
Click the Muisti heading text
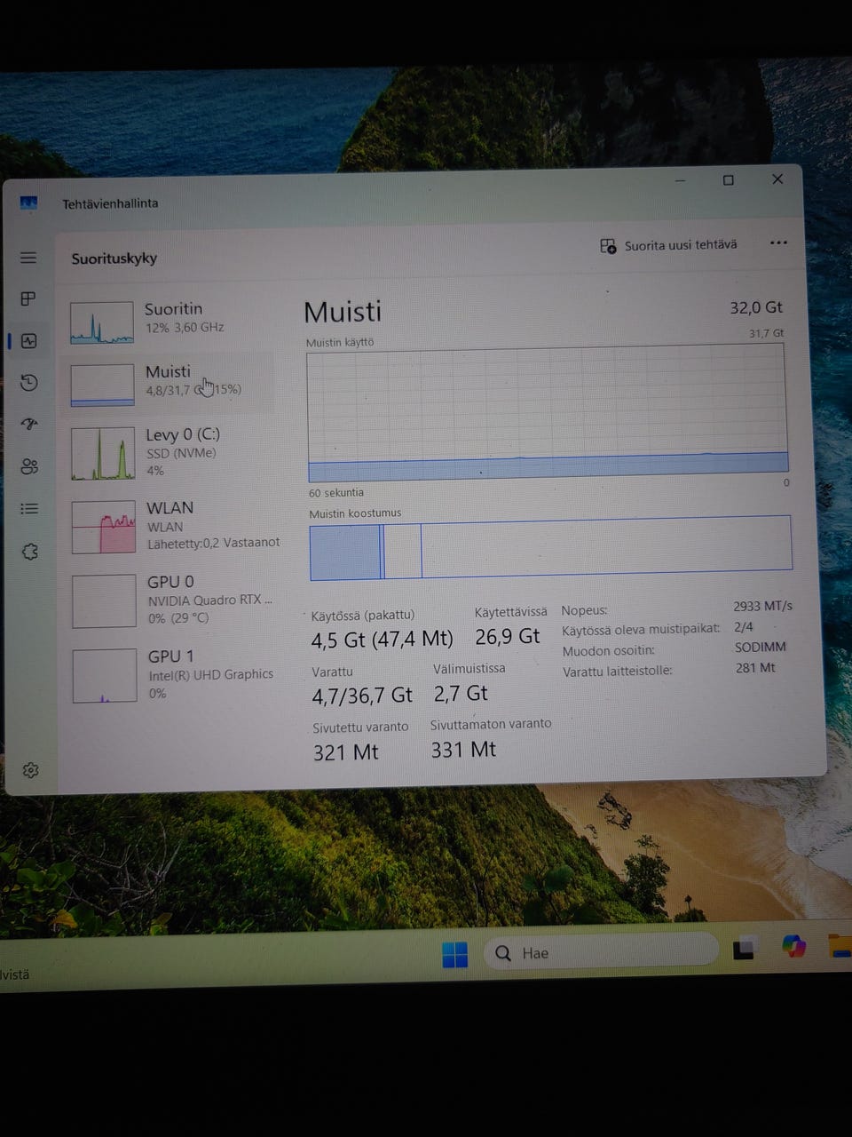pos(343,312)
